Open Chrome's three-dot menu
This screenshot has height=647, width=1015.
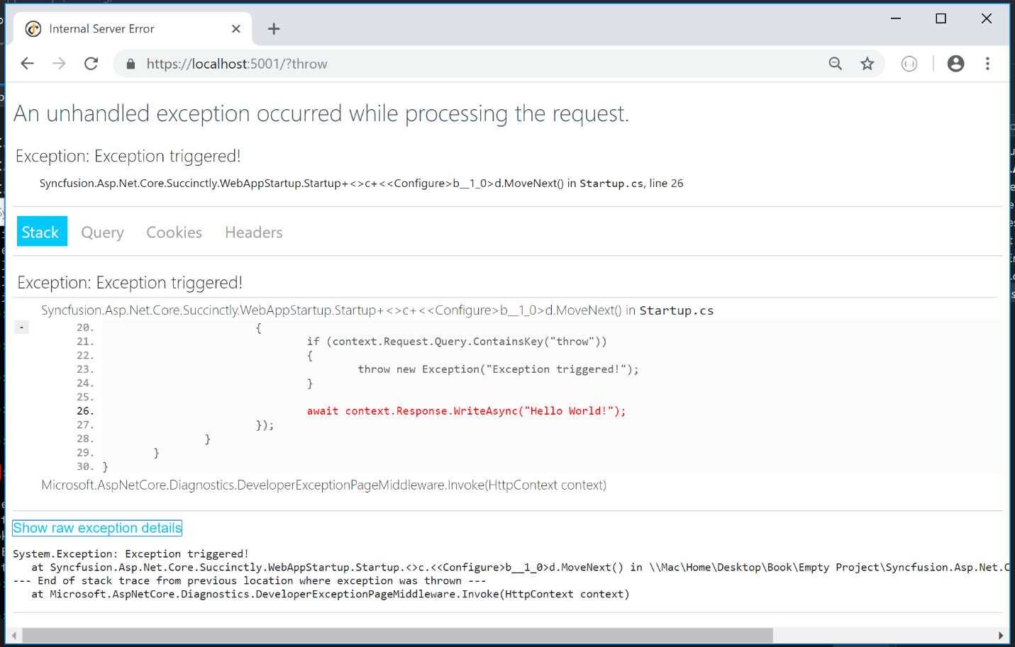(x=987, y=63)
